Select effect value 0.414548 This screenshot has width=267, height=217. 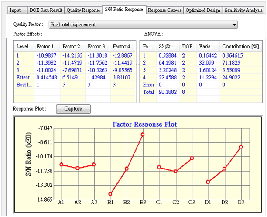tap(47, 78)
